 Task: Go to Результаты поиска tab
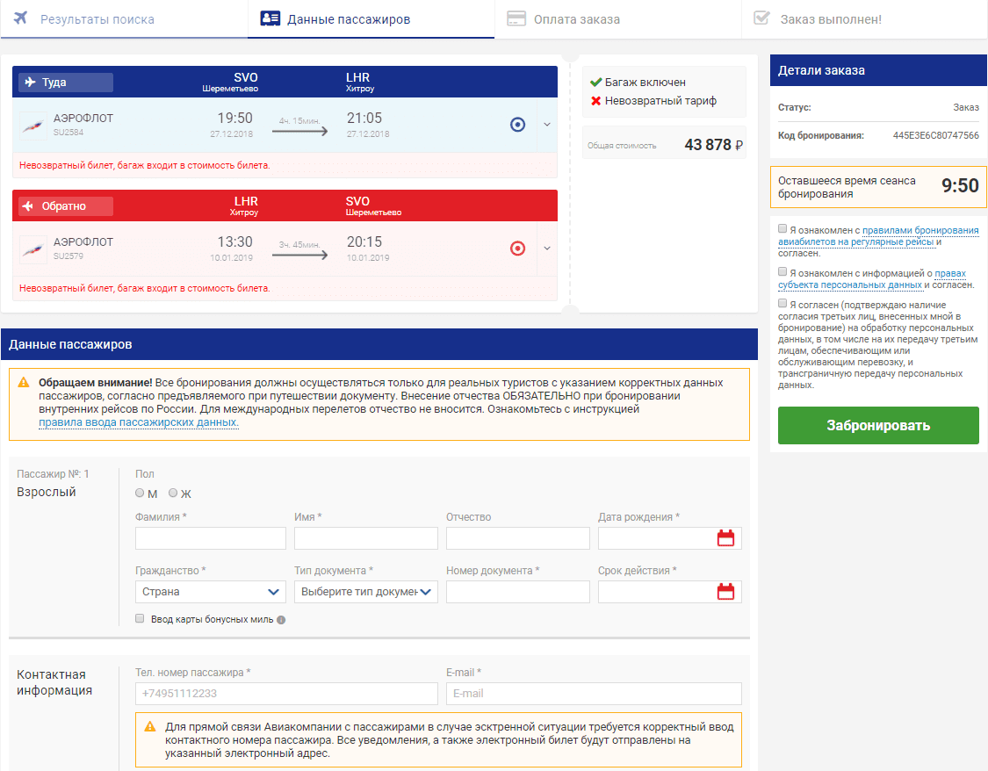pyautogui.click(x=97, y=19)
